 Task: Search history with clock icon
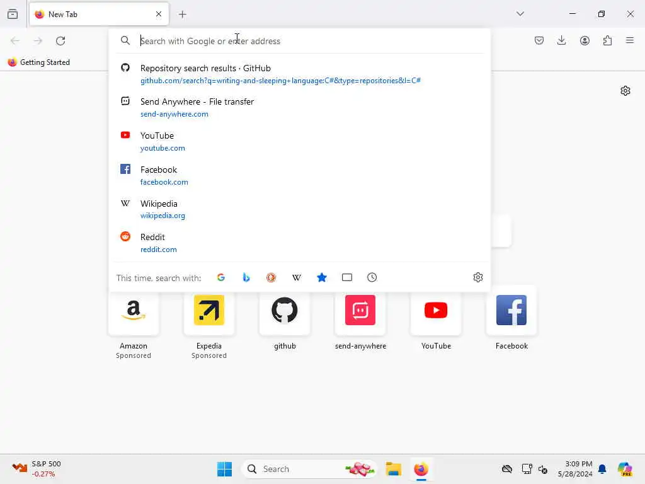(372, 277)
